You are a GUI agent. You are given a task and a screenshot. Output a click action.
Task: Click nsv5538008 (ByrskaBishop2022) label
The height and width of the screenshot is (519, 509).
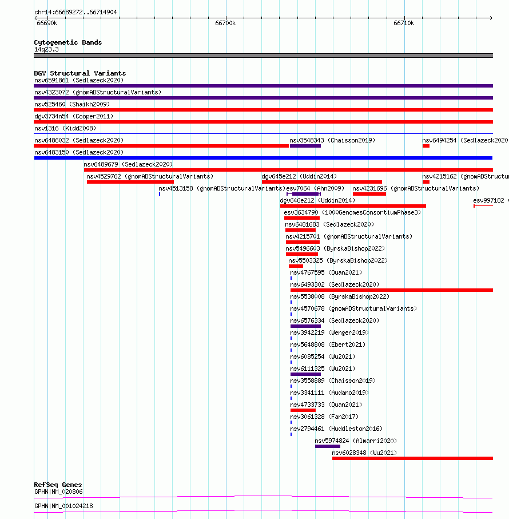(x=340, y=296)
